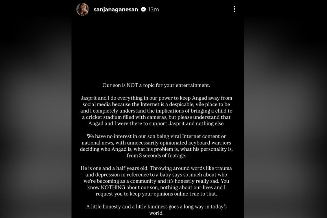Tap the line 'Our son is NOT a topic'

(156, 85)
